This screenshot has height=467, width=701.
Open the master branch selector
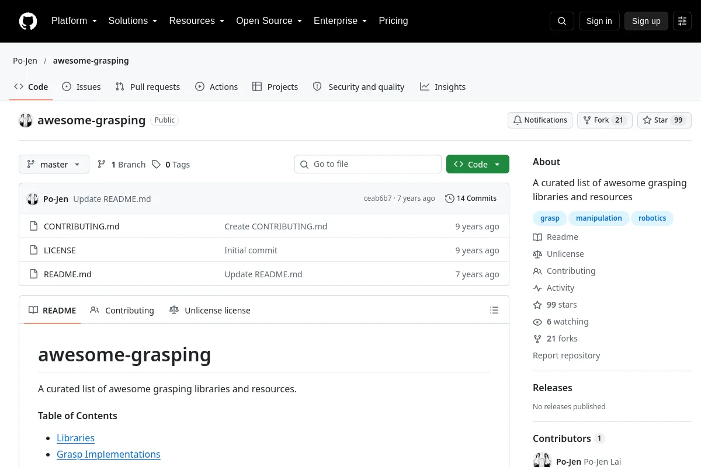click(x=54, y=164)
